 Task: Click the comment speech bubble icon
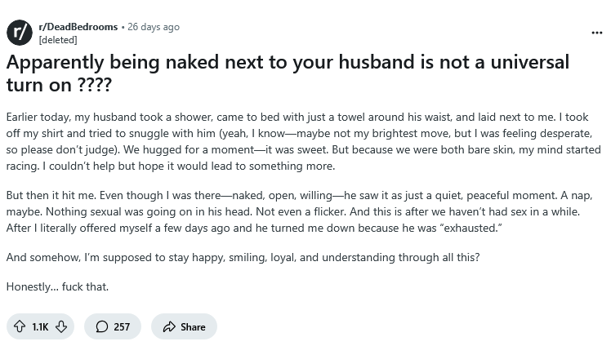click(x=102, y=326)
